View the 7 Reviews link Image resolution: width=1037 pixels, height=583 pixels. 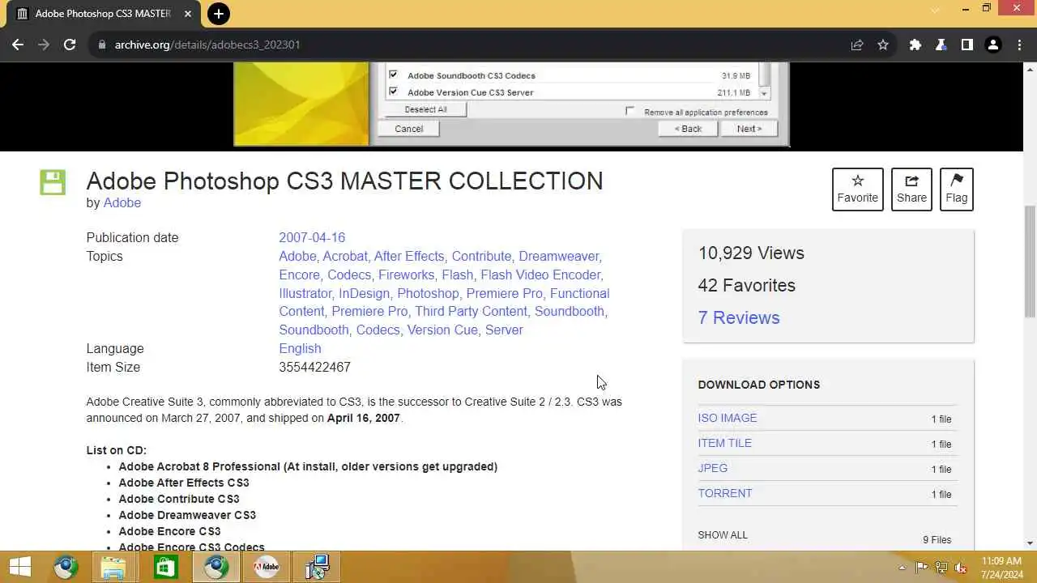(x=739, y=317)
